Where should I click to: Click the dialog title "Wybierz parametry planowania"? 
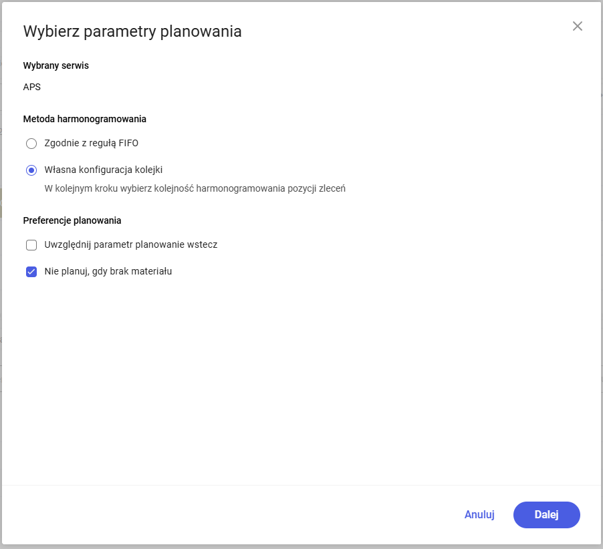tap(132, 31)
